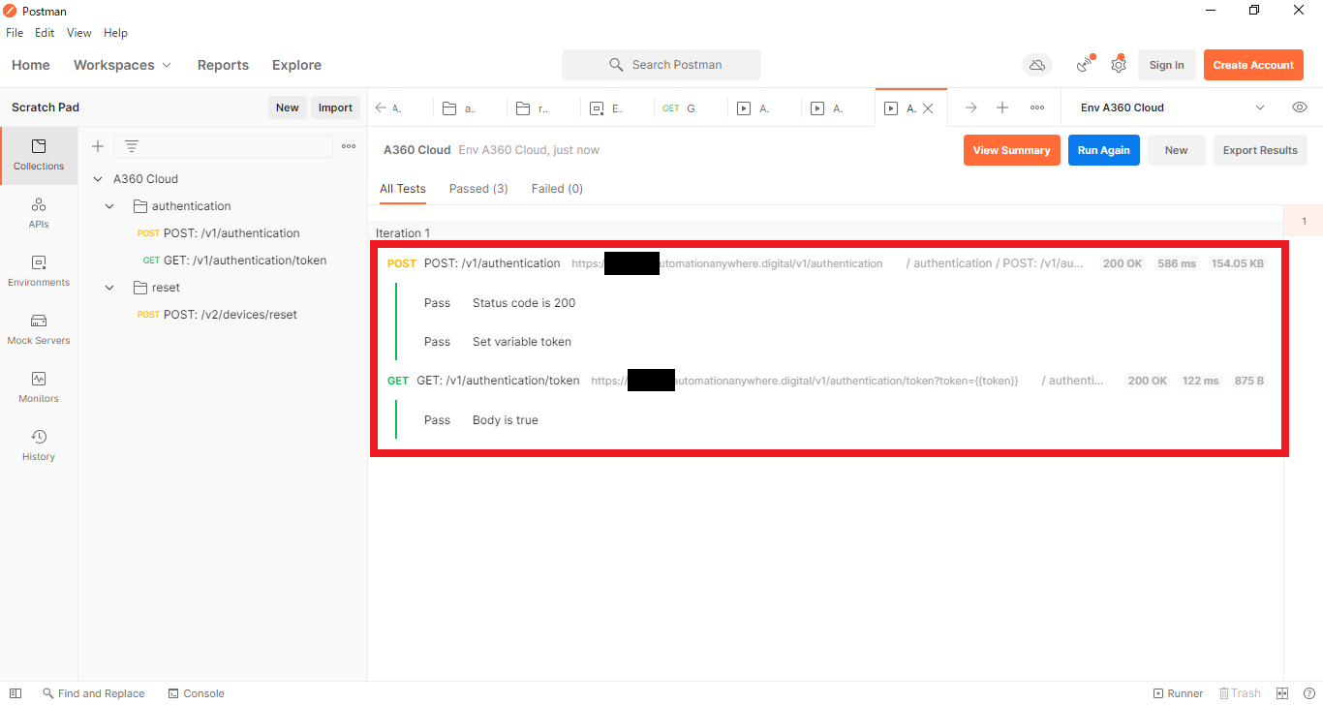Toggle the sidebar with the status bar icon
This screenshot has height=705, width=1323.
pyautogui.click(x=15, y=693)
